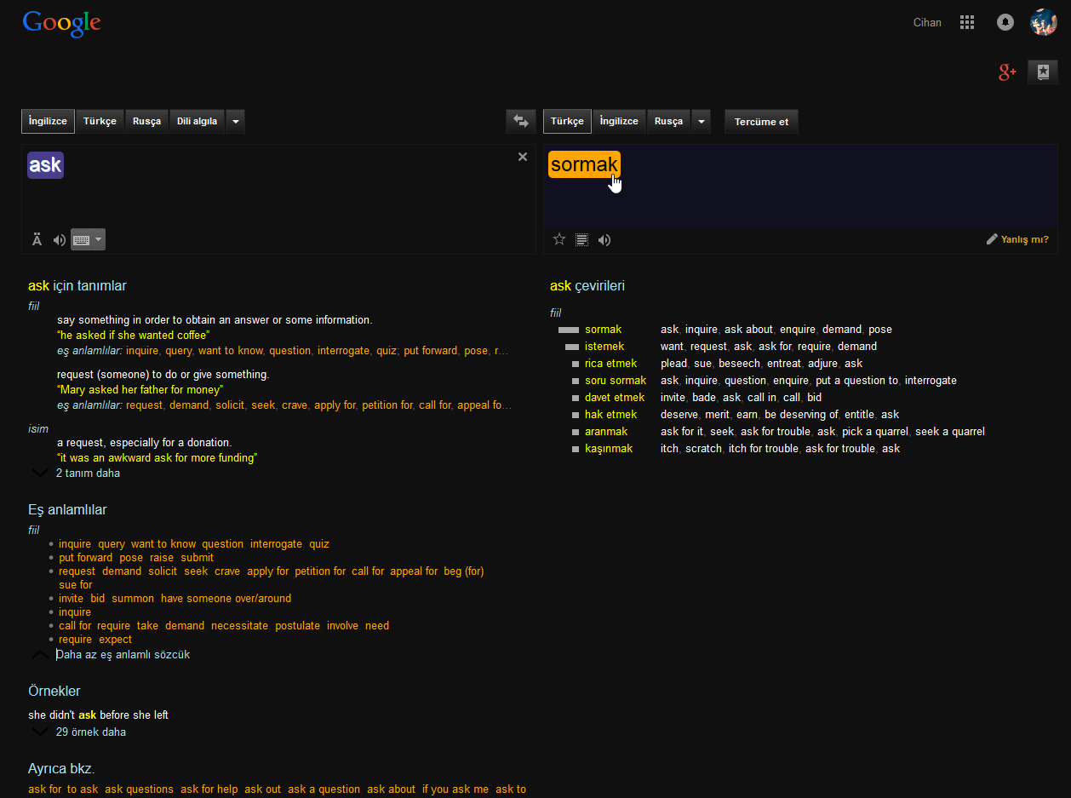Click example 'he asked if she wanted coffee'
Screen dimensions: 1071x798
tap(133, 336)
